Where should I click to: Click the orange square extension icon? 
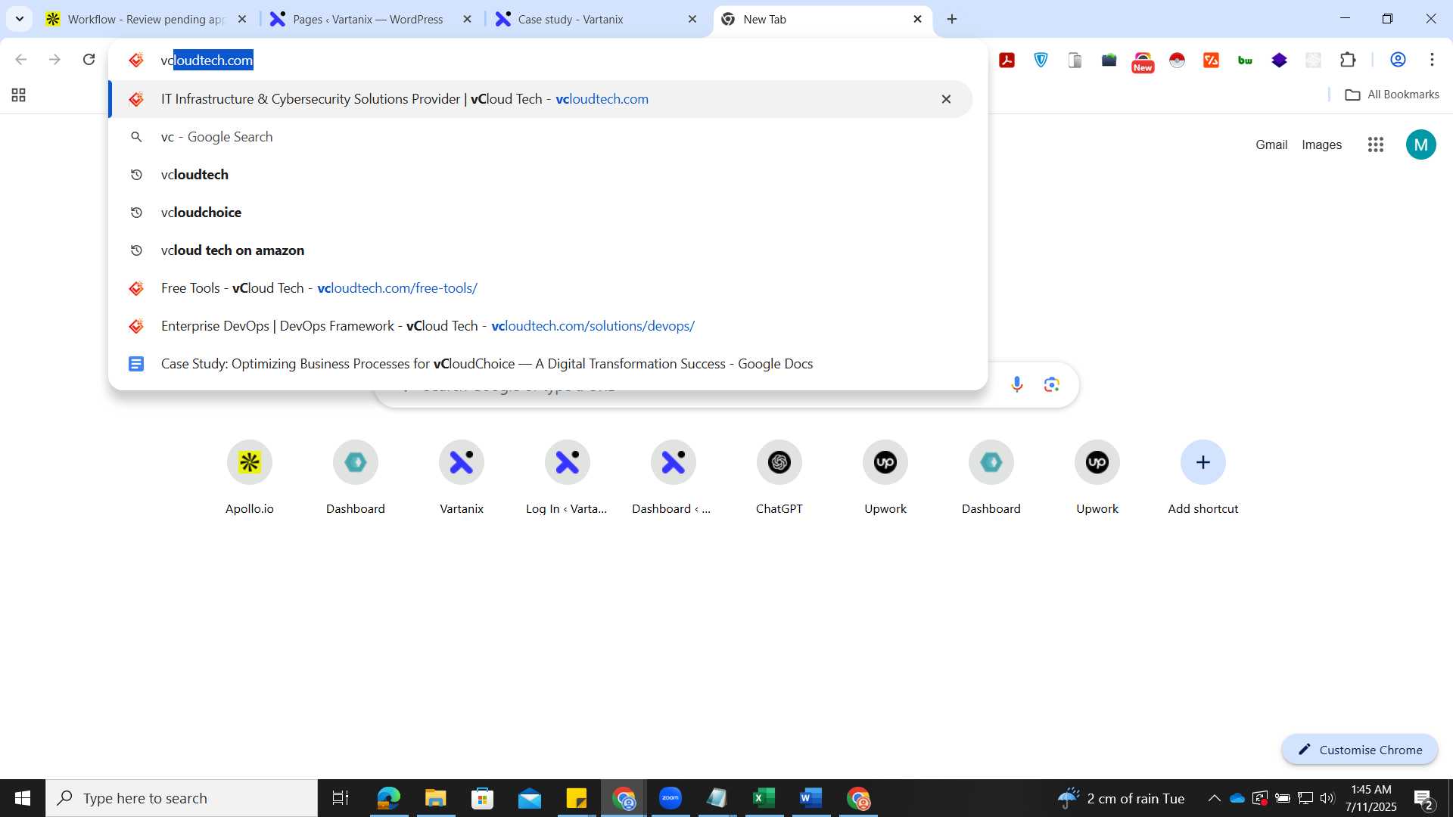pyautogui.click(x=1211, y=60)
